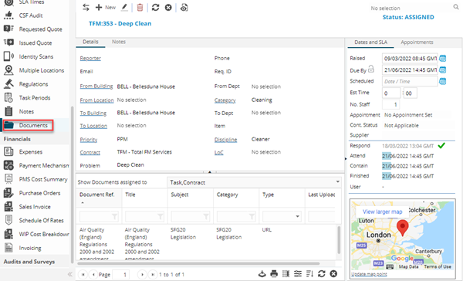The image size is (463, 281).
Task: Click the Scheduled Date / Time field
Action: click(x=410, y=81)
